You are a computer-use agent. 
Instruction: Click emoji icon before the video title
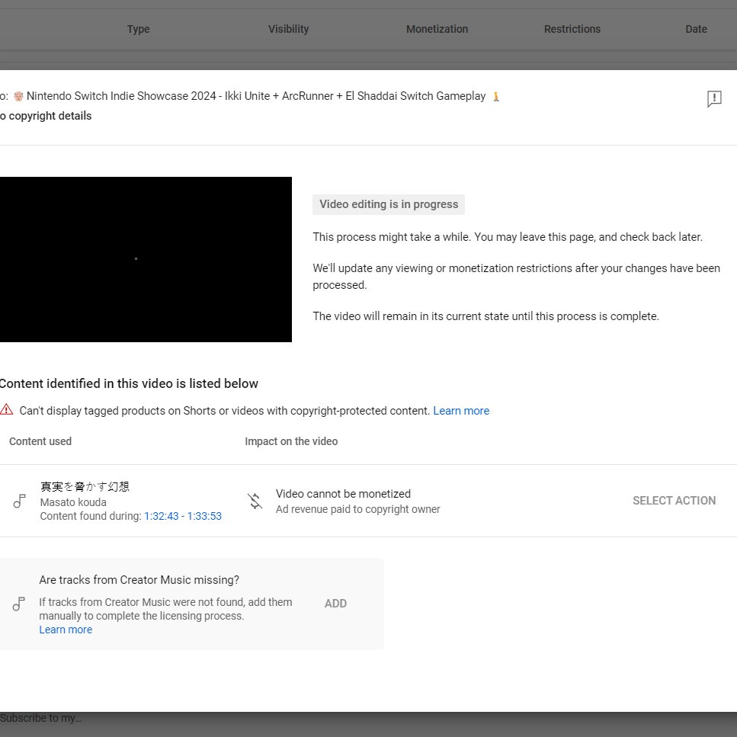tap(18, 96)
